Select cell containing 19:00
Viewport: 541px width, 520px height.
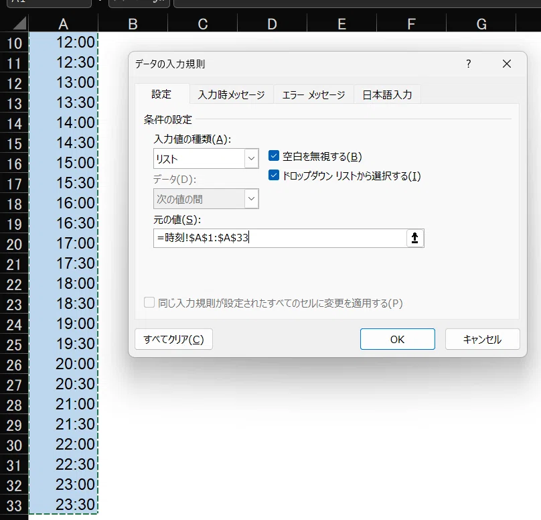tap(64, 323)
